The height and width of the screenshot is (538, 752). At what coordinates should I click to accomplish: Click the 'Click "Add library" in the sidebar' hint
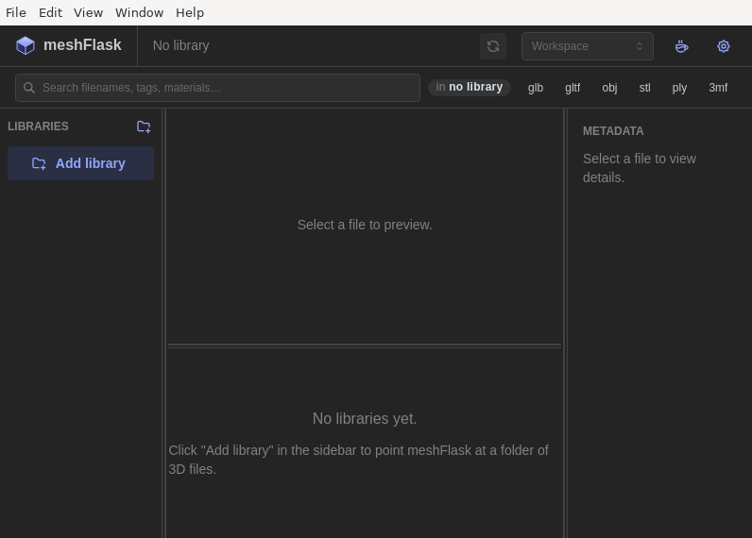[x=359, y=460]
